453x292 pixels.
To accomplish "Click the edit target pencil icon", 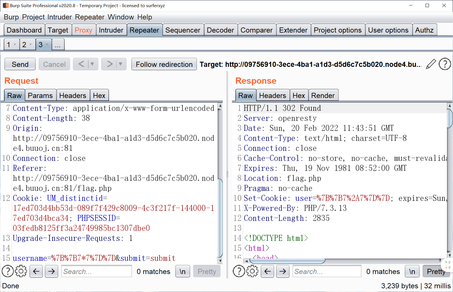I will (x=431, y=64).
